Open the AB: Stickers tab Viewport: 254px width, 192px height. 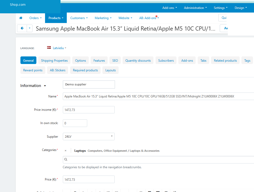(x=58, y=70)
